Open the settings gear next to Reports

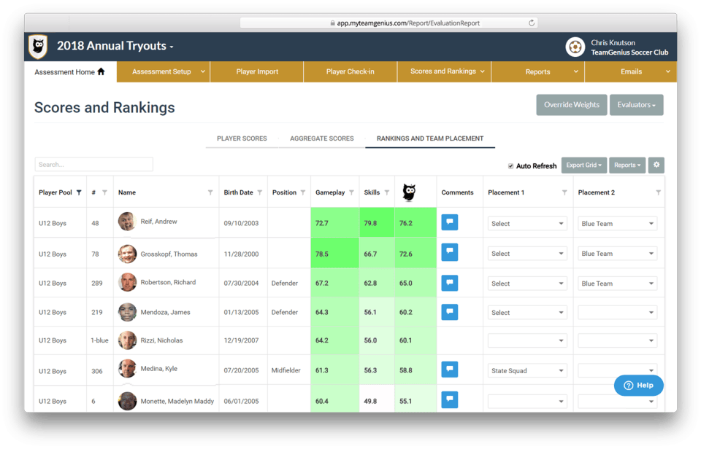[x=655, y=165]
